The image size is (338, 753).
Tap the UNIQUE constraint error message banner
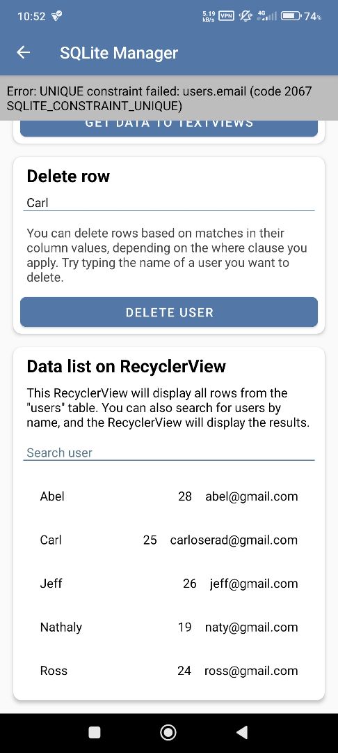[169, 98]
